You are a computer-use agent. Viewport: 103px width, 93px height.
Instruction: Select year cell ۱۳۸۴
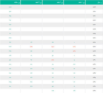[x=94, y=29]
